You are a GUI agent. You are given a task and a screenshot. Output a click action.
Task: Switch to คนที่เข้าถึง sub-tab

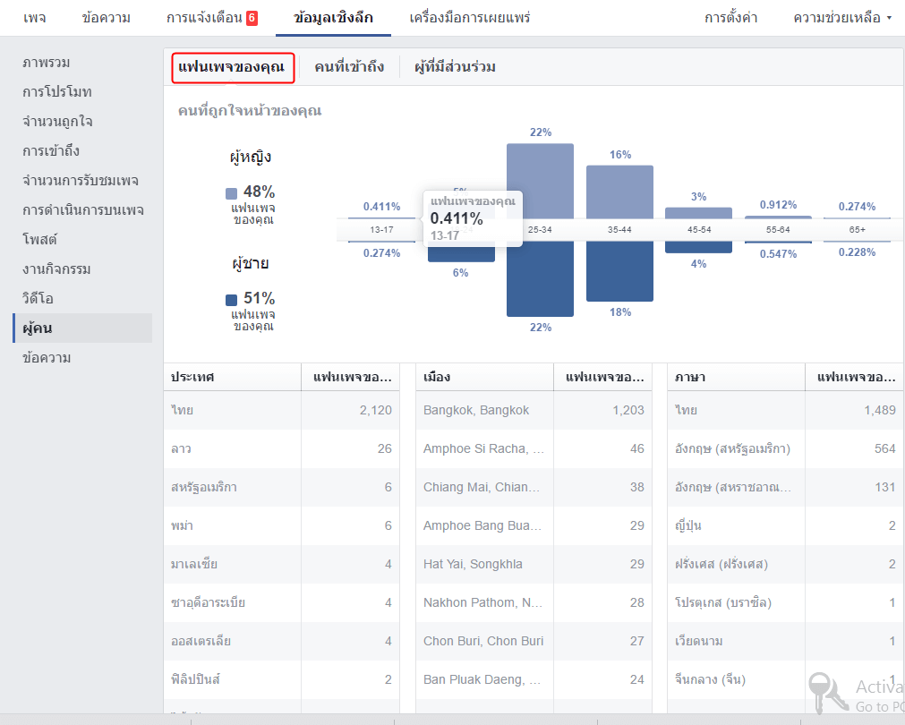point(349,67)
